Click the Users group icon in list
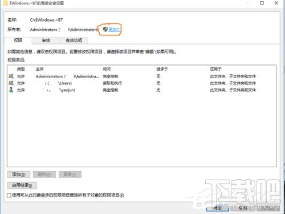This screenshot has height=214, width=285. point(11,83)
